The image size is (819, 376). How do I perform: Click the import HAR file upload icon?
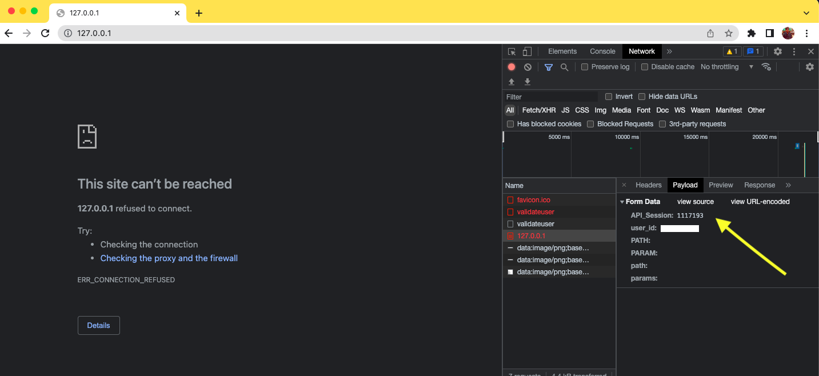pyautogui.click(x=512, y=82)
